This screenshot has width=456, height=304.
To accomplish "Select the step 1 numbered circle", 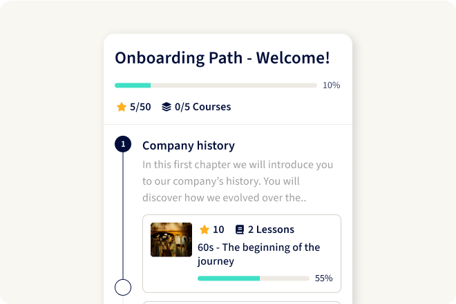I will [123, 144].
